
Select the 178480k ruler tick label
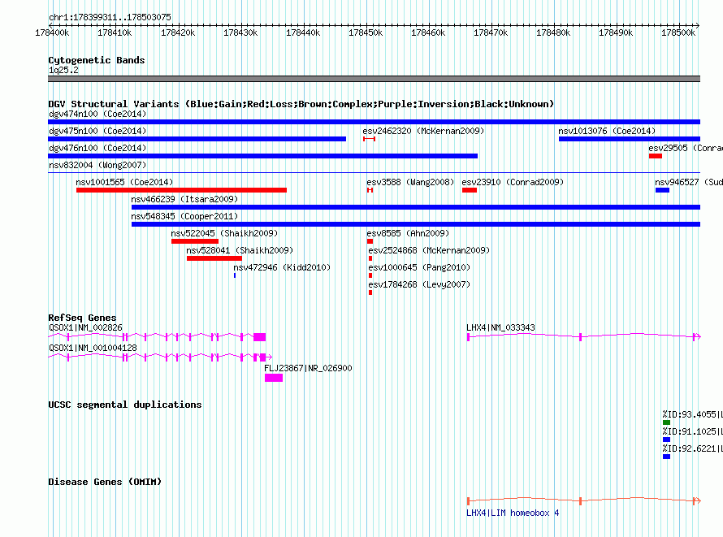coord(553,32)
